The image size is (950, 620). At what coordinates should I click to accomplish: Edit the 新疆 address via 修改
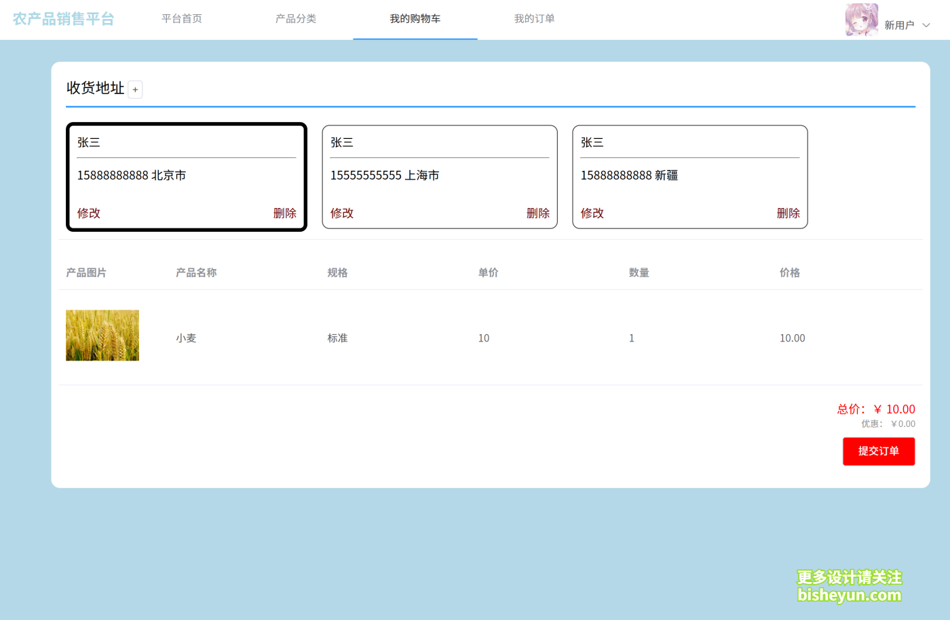pyautogui.click(x=592, y=213)
